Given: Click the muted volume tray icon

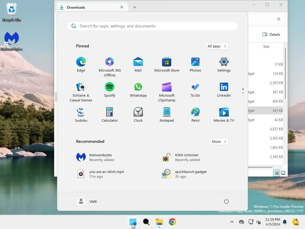Looking at the screenshot, I should click(x=259, y=222).
